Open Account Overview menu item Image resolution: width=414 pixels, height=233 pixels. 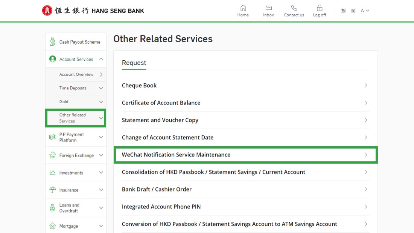(x=76, y=75)
